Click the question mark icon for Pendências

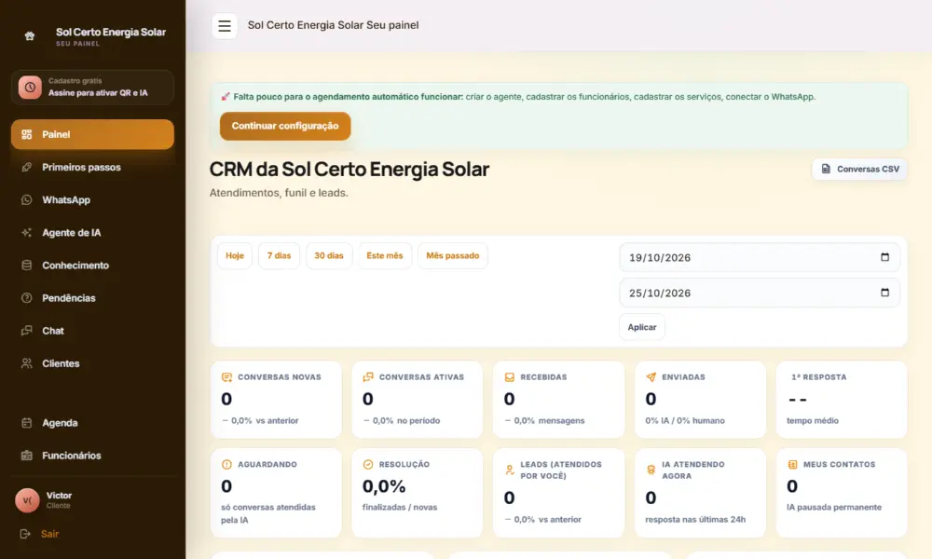(27, 297)
